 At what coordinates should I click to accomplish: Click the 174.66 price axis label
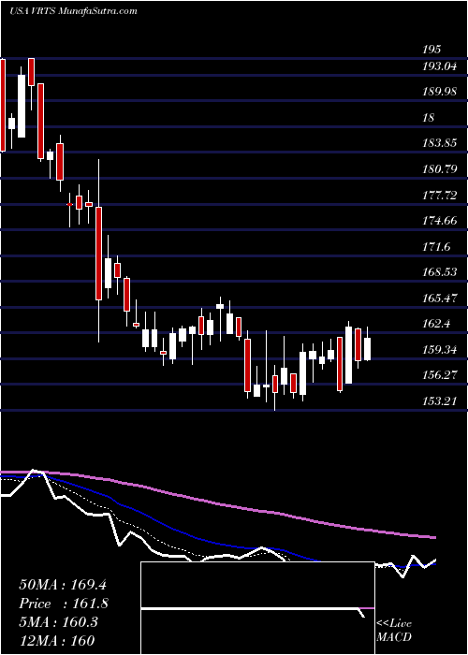tap(440, 221)
